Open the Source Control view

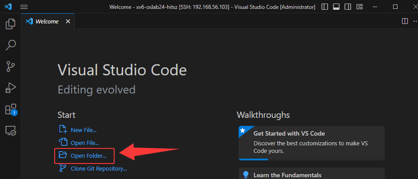[x=10, y=66]
